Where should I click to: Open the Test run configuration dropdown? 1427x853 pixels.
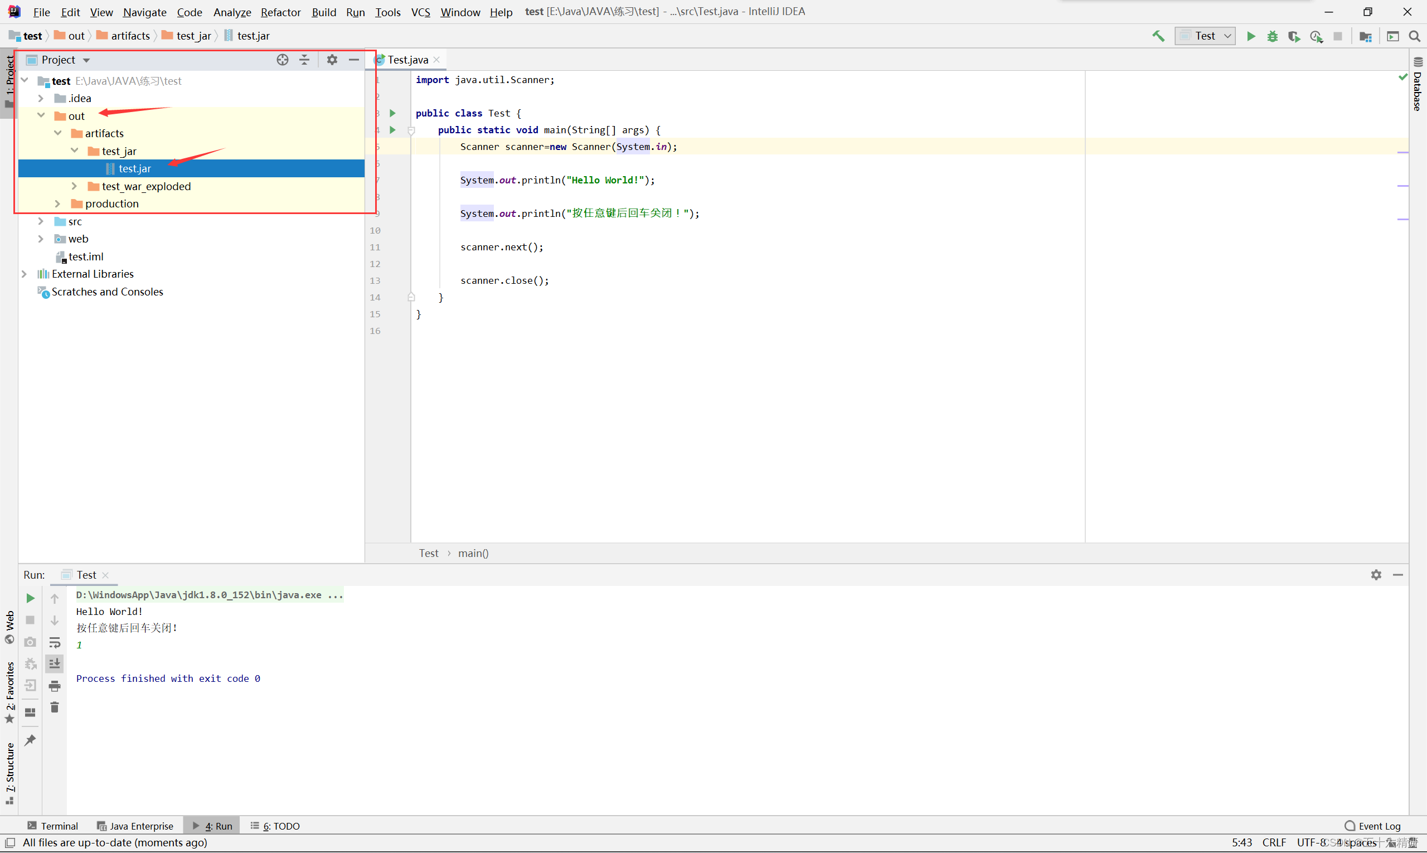[1205, 36]
